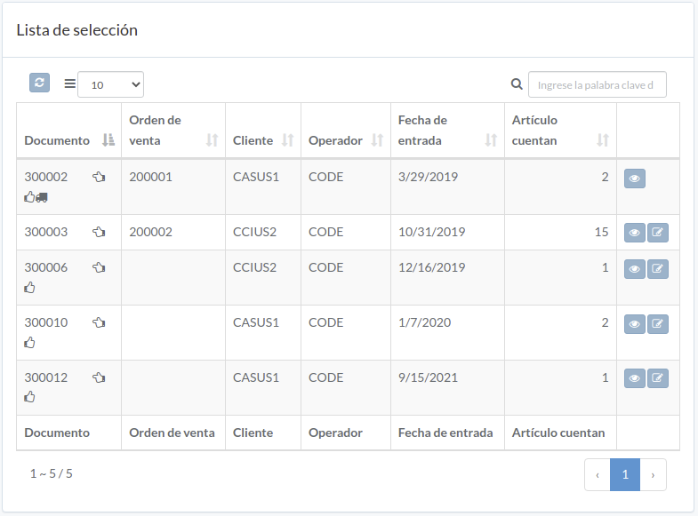Click entry date 12/16/2019

(x=431, y=267)
